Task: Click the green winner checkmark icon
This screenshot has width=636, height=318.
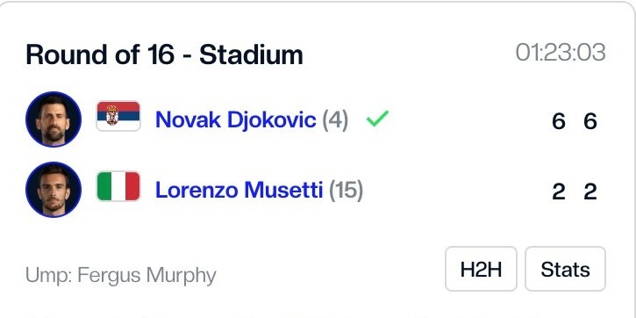Action: click(x=377, y=119)
